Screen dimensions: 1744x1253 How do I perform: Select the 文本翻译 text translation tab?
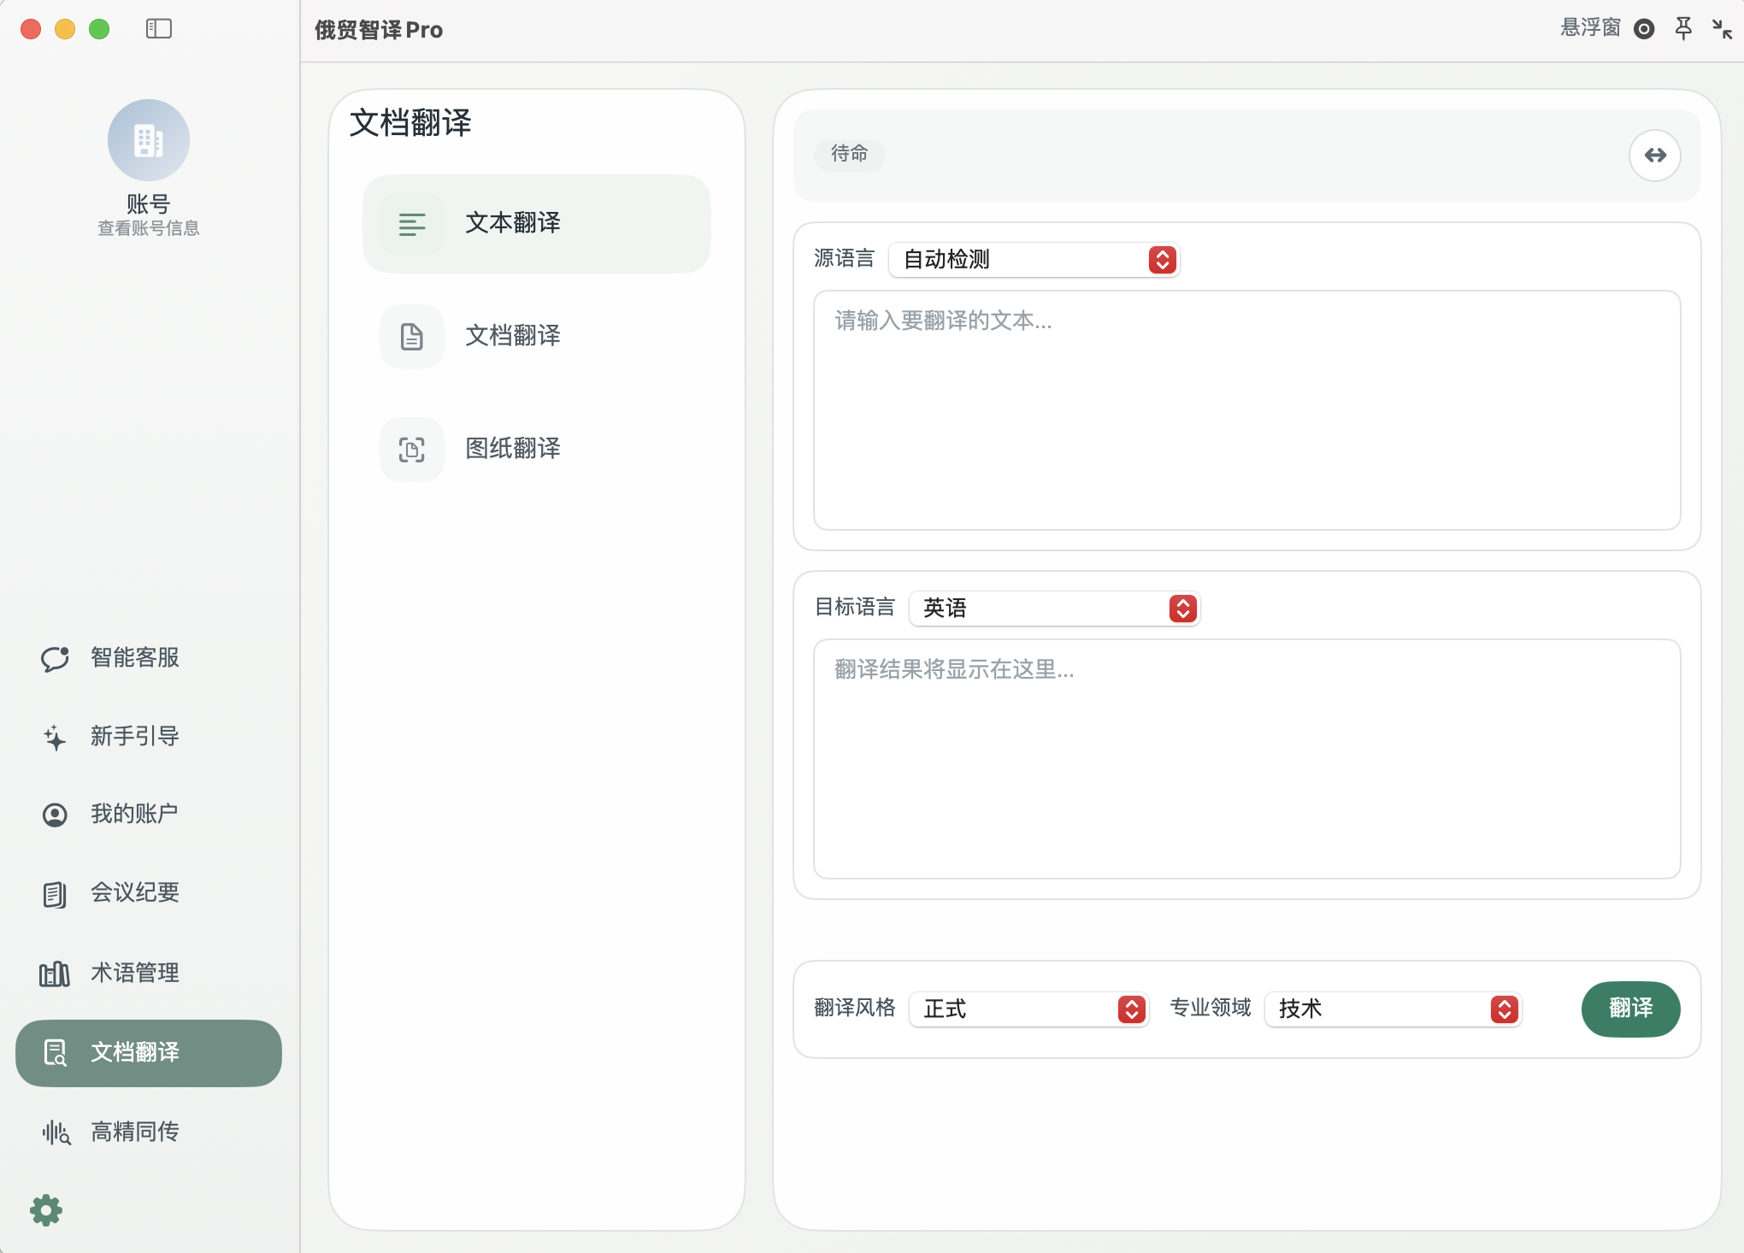click(x=536, y=224)
